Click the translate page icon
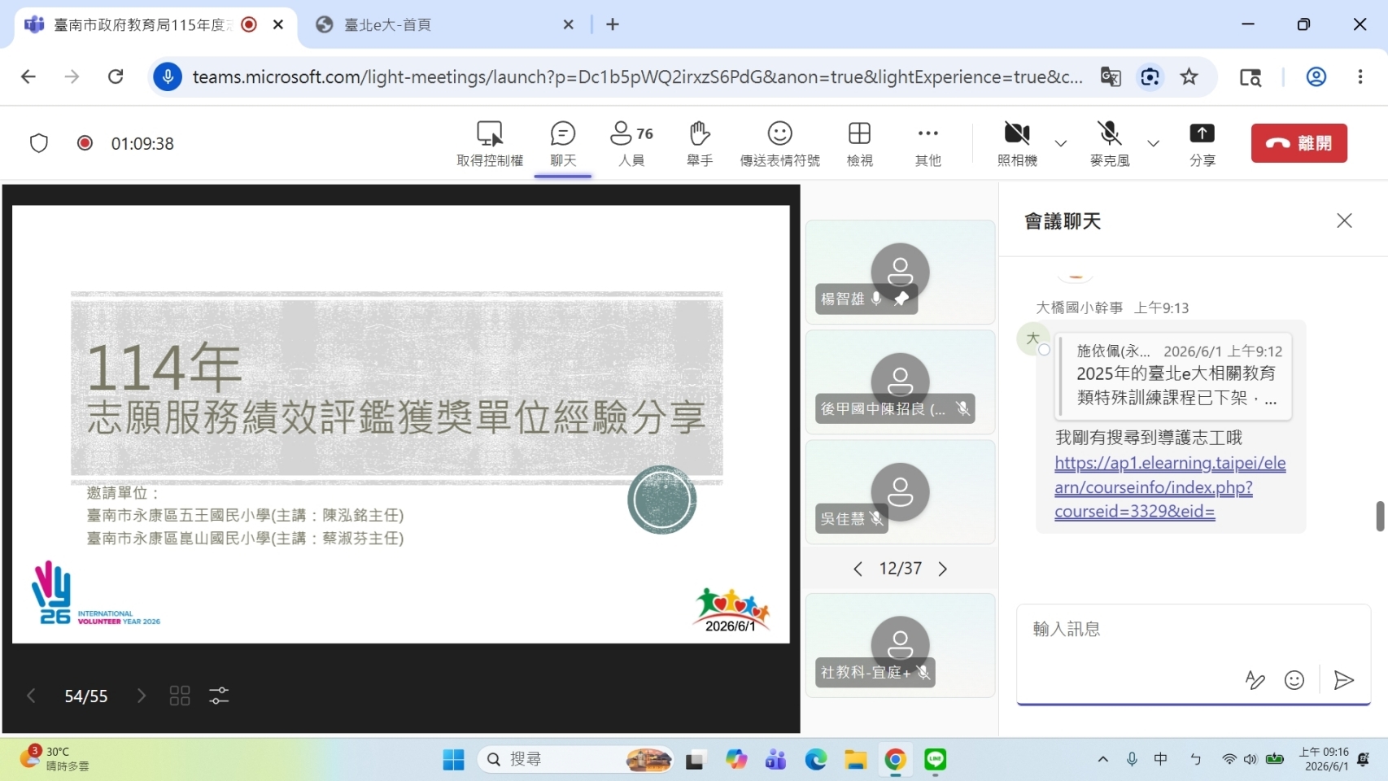Image resolution: width=1388 pixels, height=781 pixels. [1111, 76]
